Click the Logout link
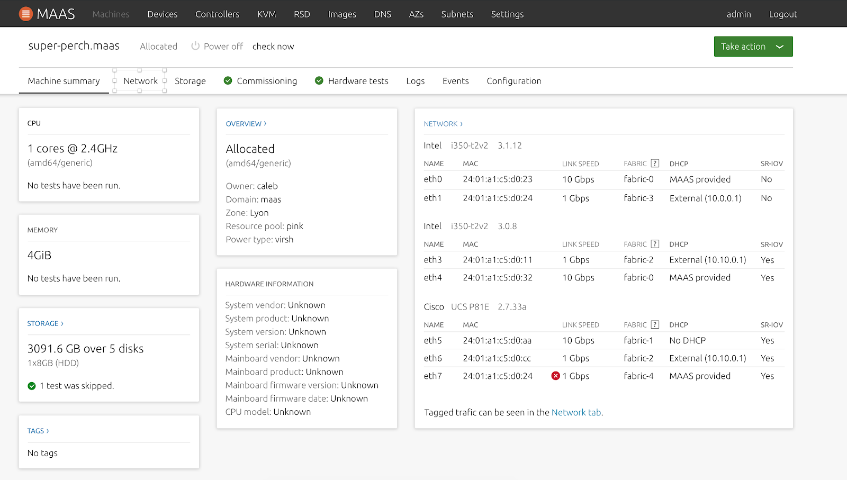 click(782, 14)
